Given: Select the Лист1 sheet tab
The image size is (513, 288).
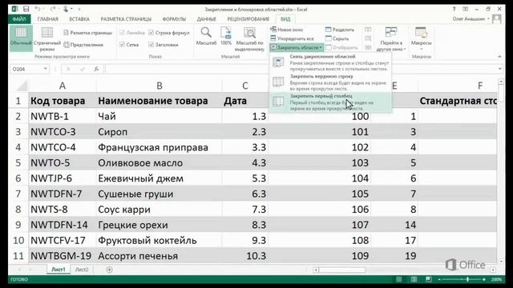Looking at the screenshot, I should pos(59,270).
